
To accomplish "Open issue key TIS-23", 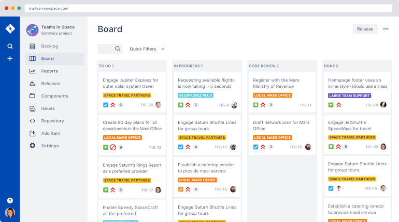I will click(372, 147).
